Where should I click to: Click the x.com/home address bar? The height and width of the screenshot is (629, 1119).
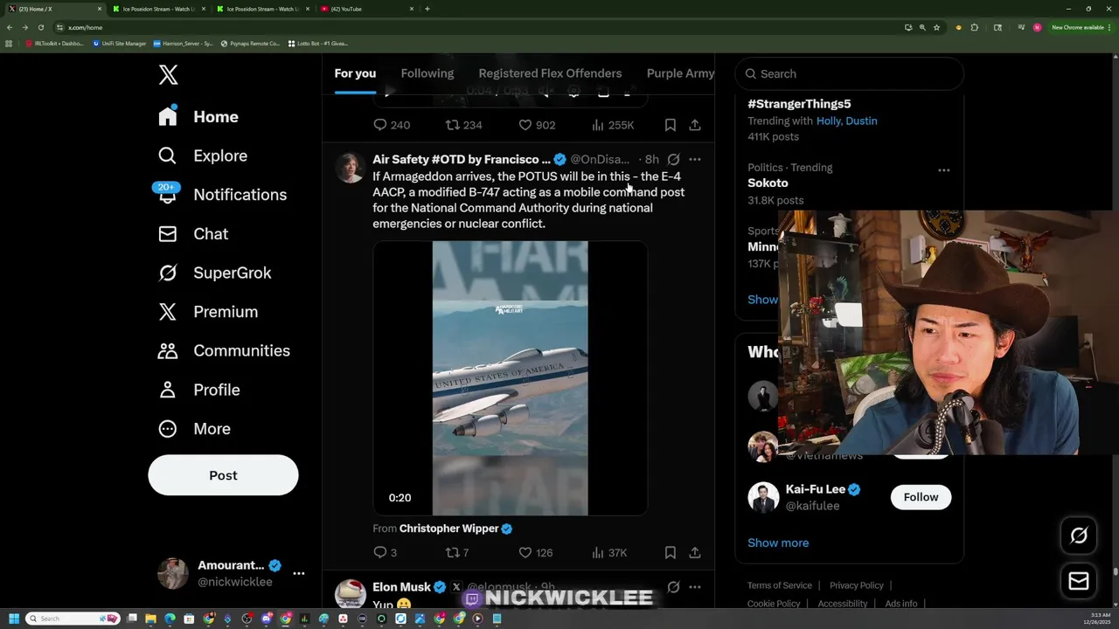tap(472, 27)
